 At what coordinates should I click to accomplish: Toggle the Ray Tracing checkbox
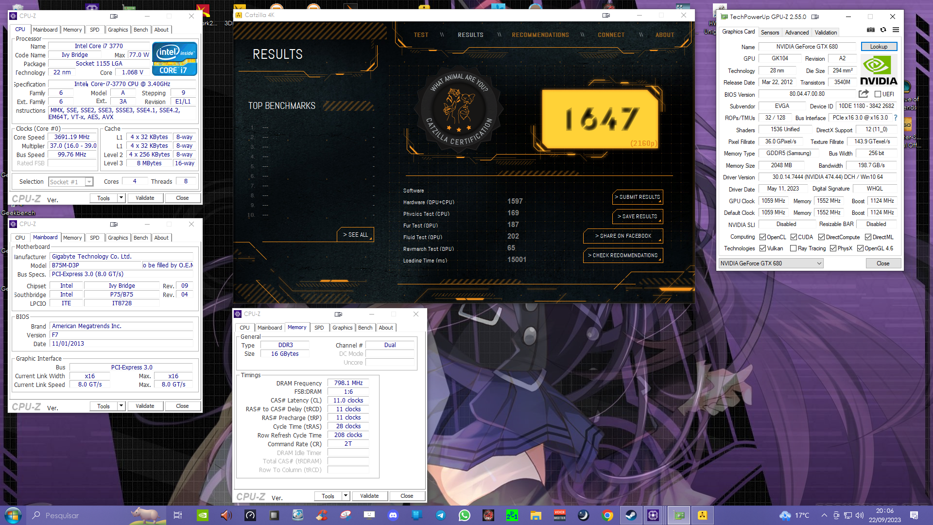[793, 248]
